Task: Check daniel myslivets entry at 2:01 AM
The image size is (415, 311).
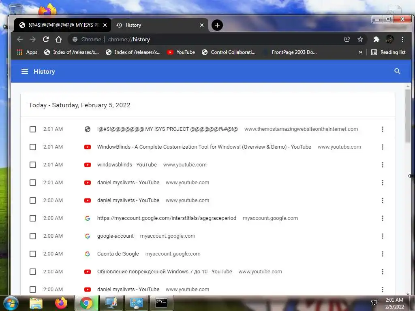Action: (x=33, y=183)
